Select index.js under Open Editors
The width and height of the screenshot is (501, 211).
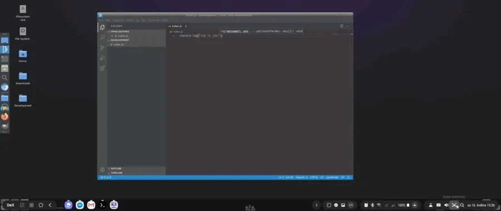pyautogui.click(x=136, y=36)
